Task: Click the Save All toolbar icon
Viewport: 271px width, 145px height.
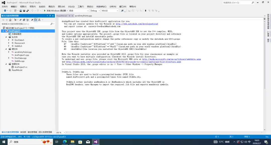Action: [x=28, y=11]
